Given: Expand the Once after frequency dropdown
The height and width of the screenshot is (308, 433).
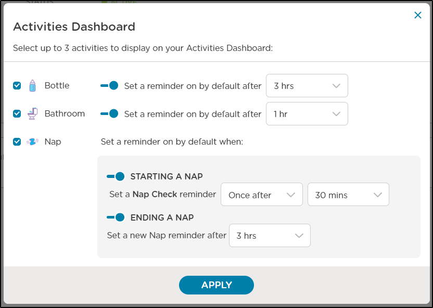Looking at the screenshot, I should pos(262,194).
